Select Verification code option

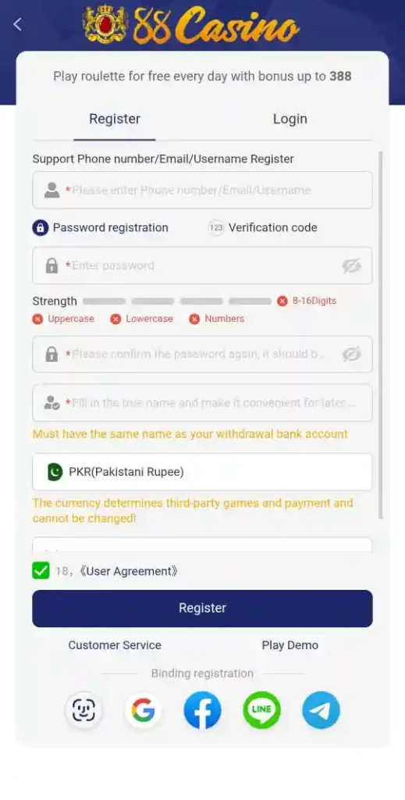click(263, 227)
